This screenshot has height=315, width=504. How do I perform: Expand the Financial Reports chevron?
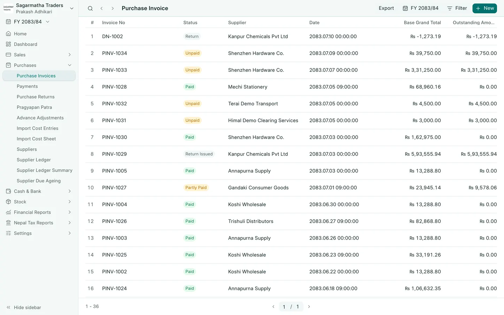click(x=70, y=212)
